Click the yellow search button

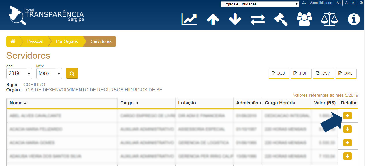(x=72, y=73)
